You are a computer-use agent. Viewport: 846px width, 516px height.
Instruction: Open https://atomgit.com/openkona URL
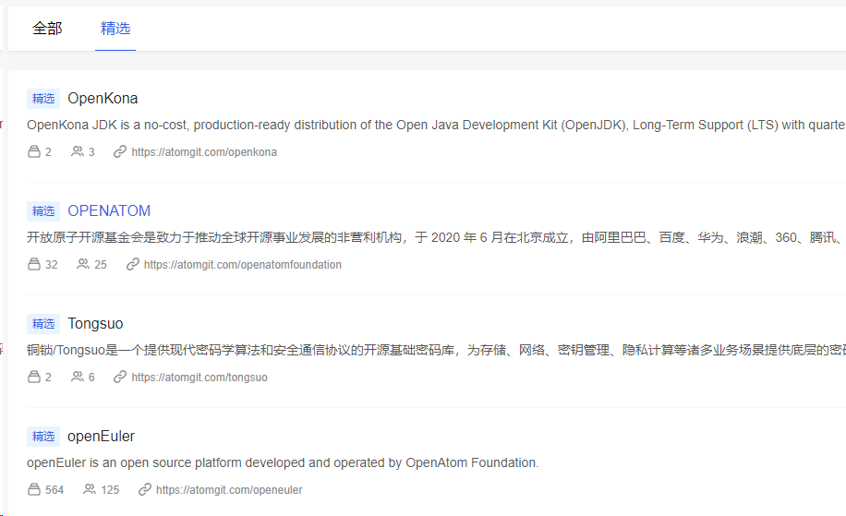tap(204, 152)
